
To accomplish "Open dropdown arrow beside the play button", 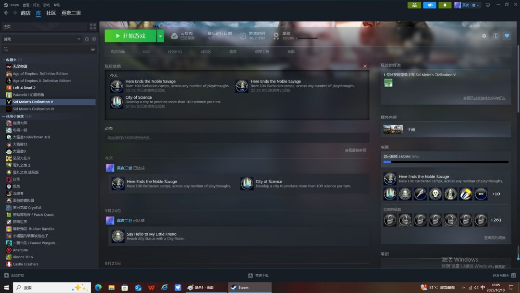I will point(160,36).
